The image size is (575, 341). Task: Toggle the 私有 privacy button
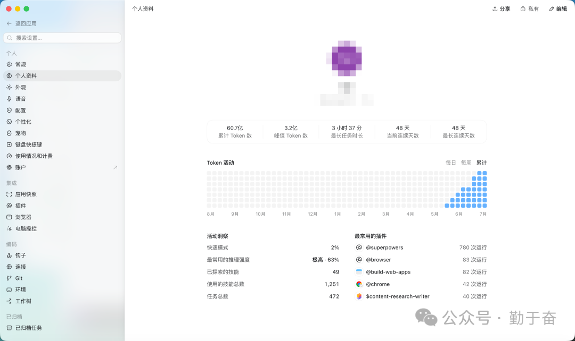pos(530,9)
